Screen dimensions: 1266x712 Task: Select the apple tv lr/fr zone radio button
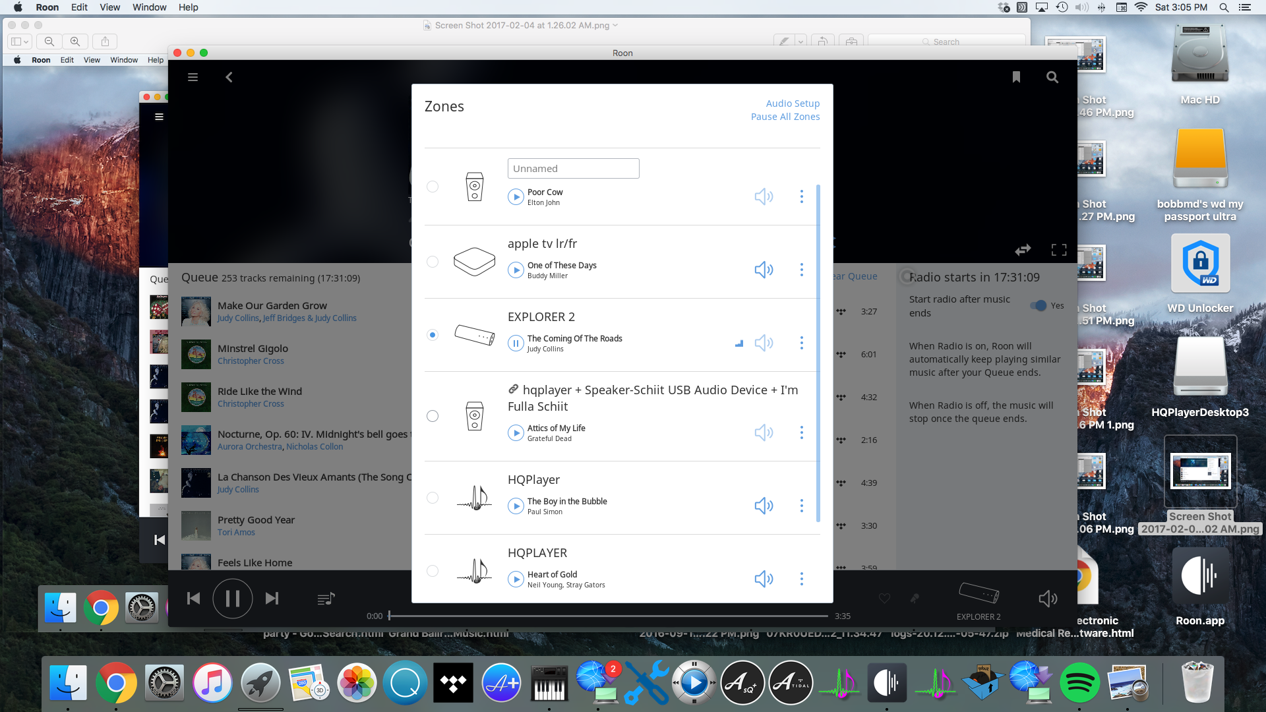tap(433, 262)
